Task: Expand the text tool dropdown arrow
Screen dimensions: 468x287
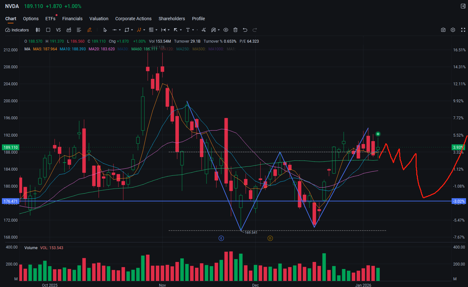Action: pyautogui.click(x=193, y=30)
